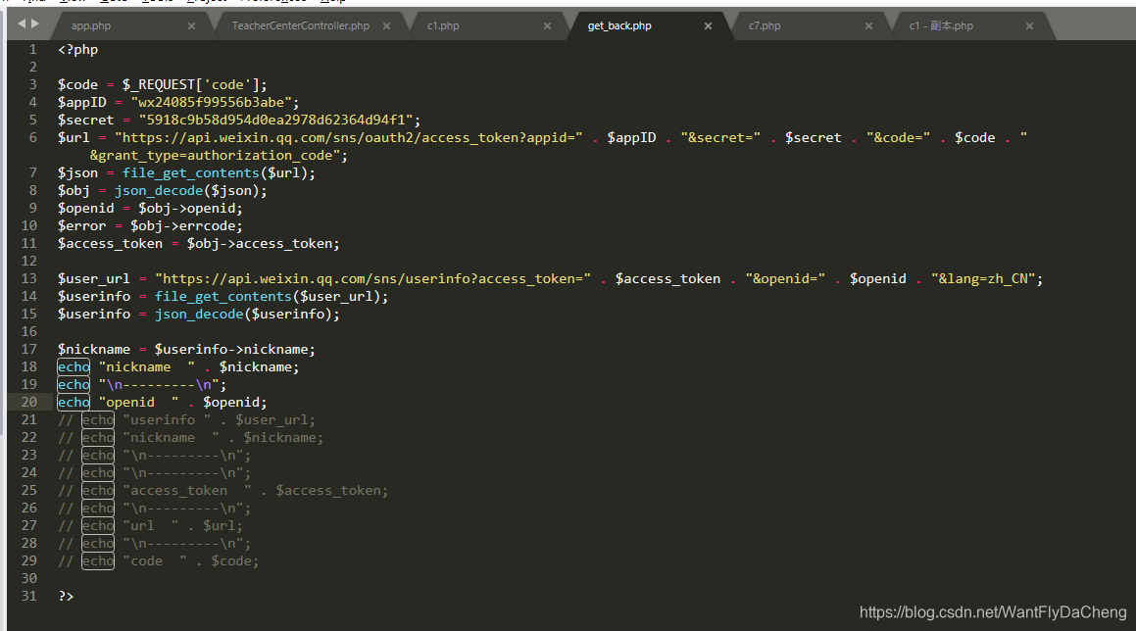Click line number 1 in the gutter
The width and height of the screenshot is (1136, 631).
pyautogui.click(x=32, y=49)
